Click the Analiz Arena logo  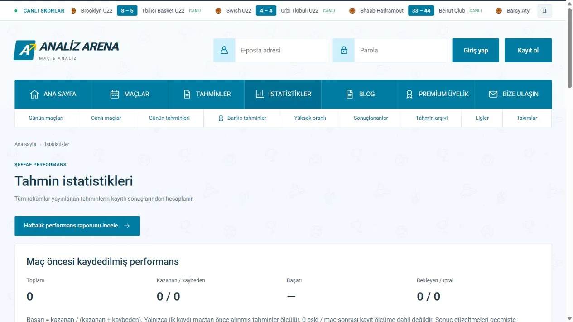click(66, 50)
